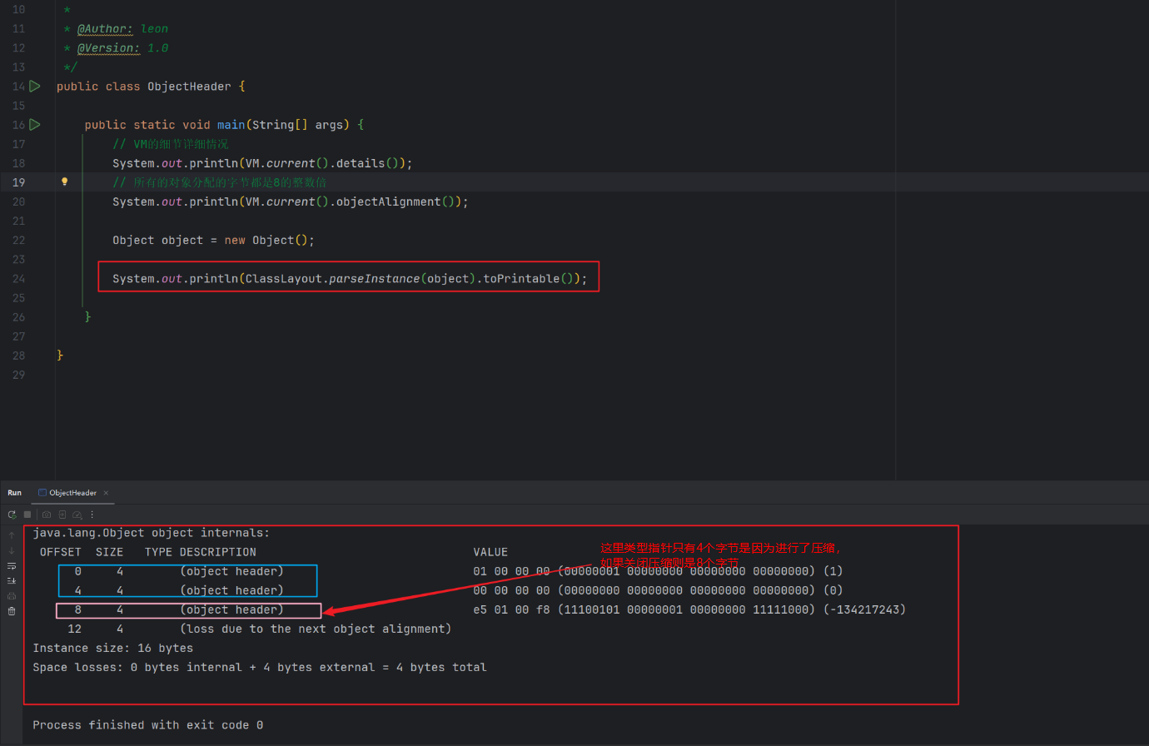
Task: Jump up the stack trace with up arrow
Action: point(12,535)
